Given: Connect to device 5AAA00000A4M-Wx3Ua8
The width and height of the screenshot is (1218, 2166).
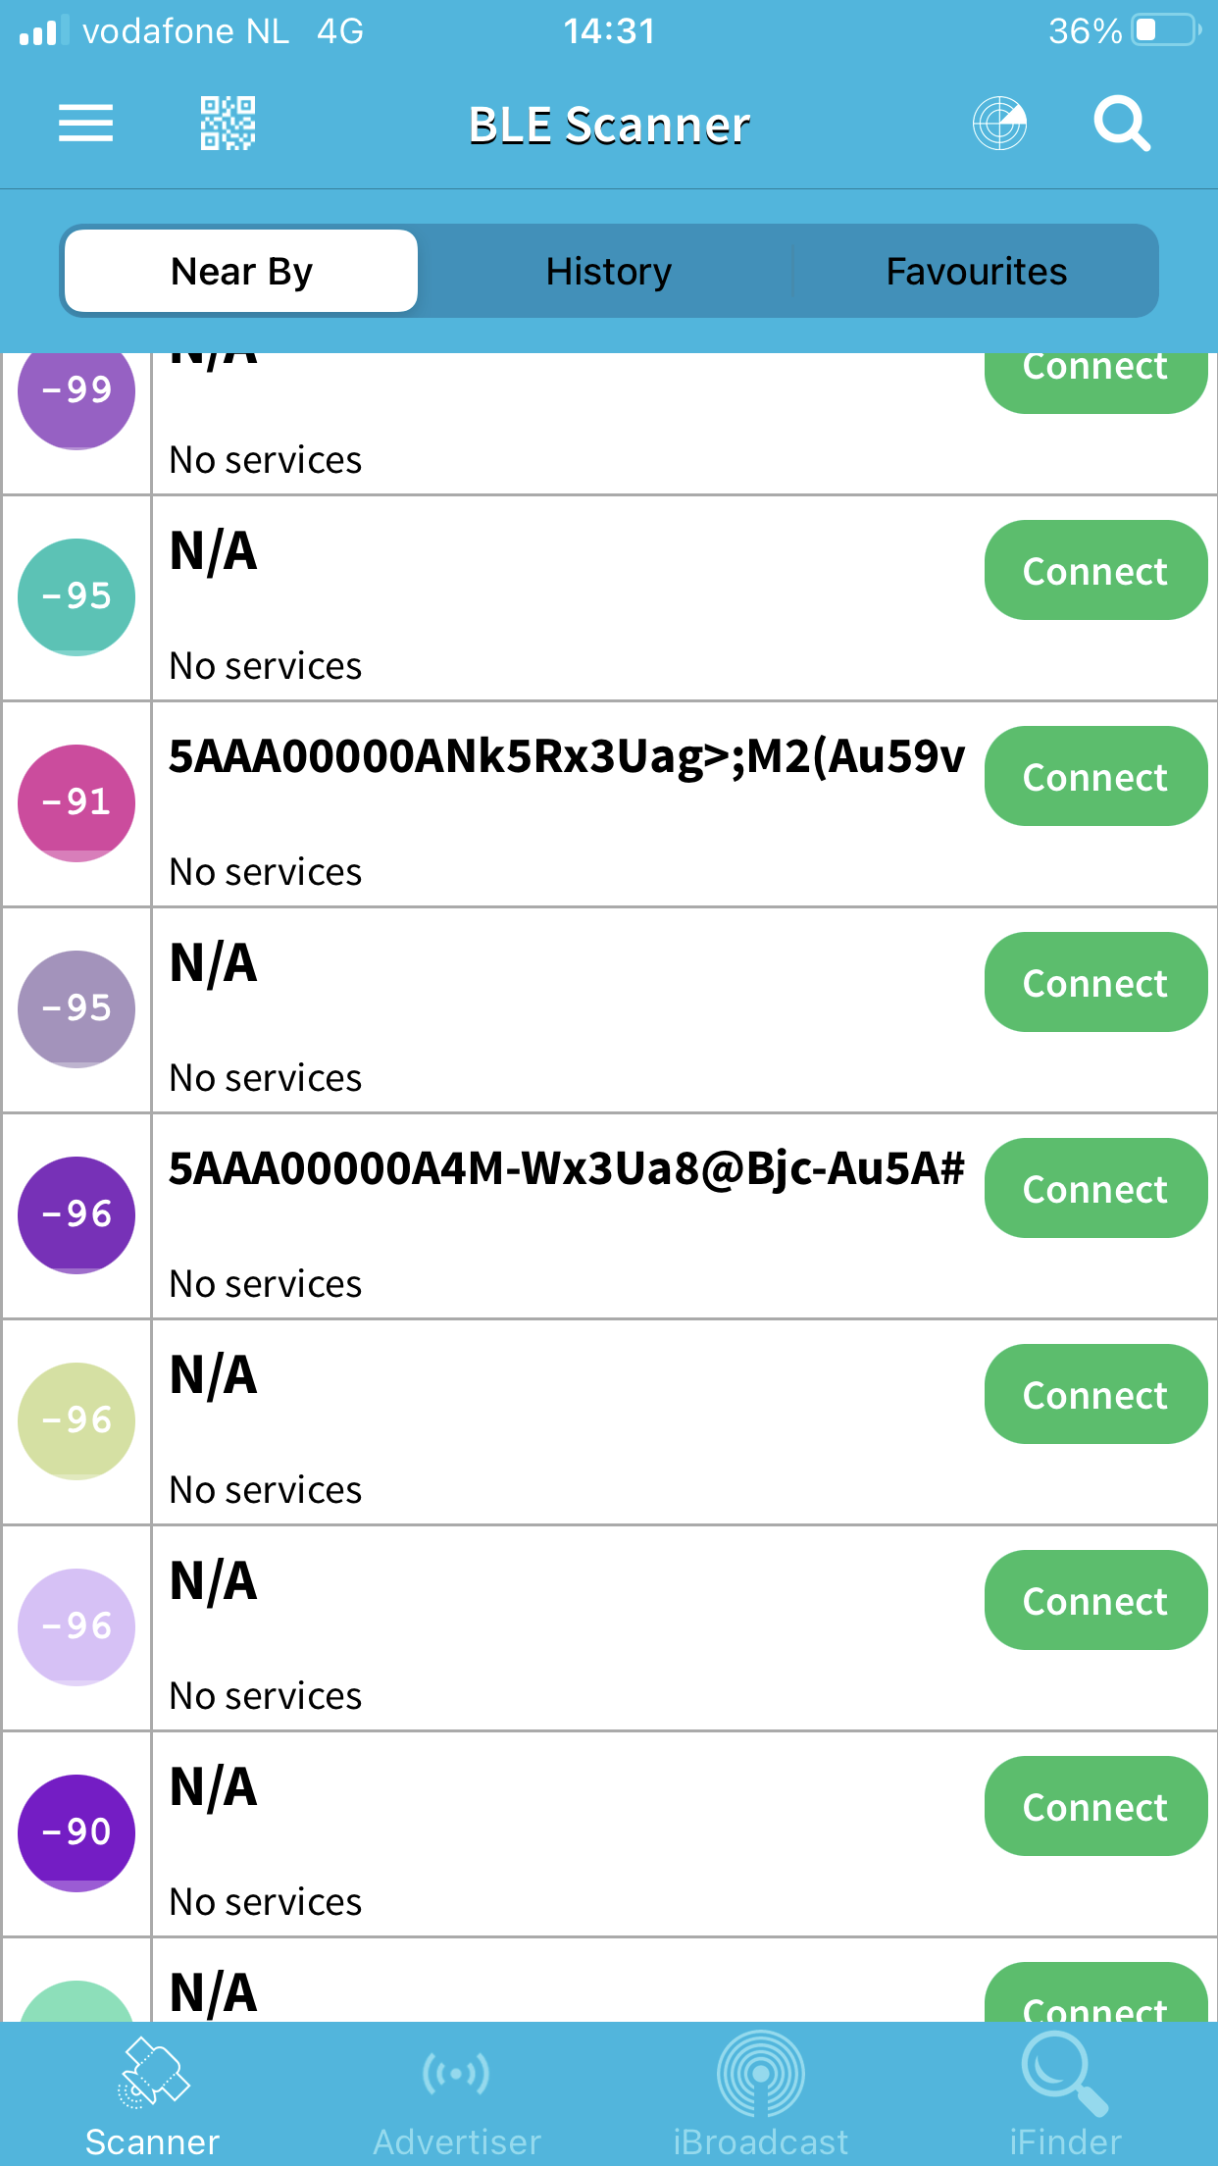Looking at the screenshot, I should (x=1095, y=1188).
